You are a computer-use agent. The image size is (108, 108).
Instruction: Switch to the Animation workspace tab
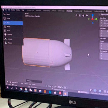coord(38,10)
